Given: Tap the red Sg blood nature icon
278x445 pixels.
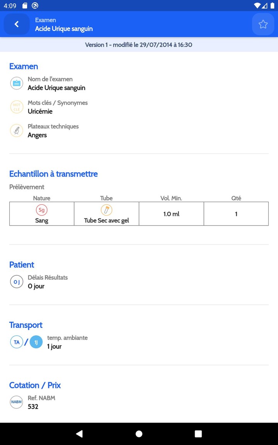Looking at the screenshot, I should tap(41, 210).
